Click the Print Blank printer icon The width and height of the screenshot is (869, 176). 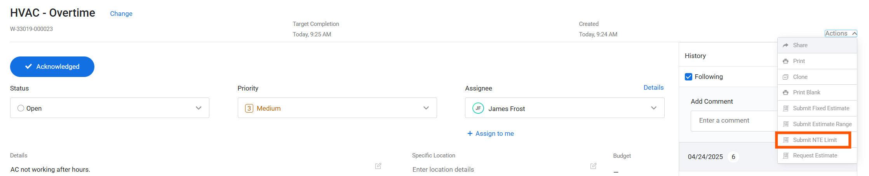(785, 92)
